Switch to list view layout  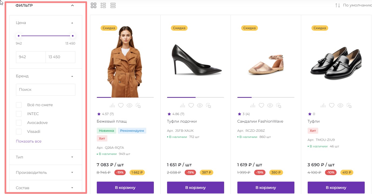(x=103, y=5)
